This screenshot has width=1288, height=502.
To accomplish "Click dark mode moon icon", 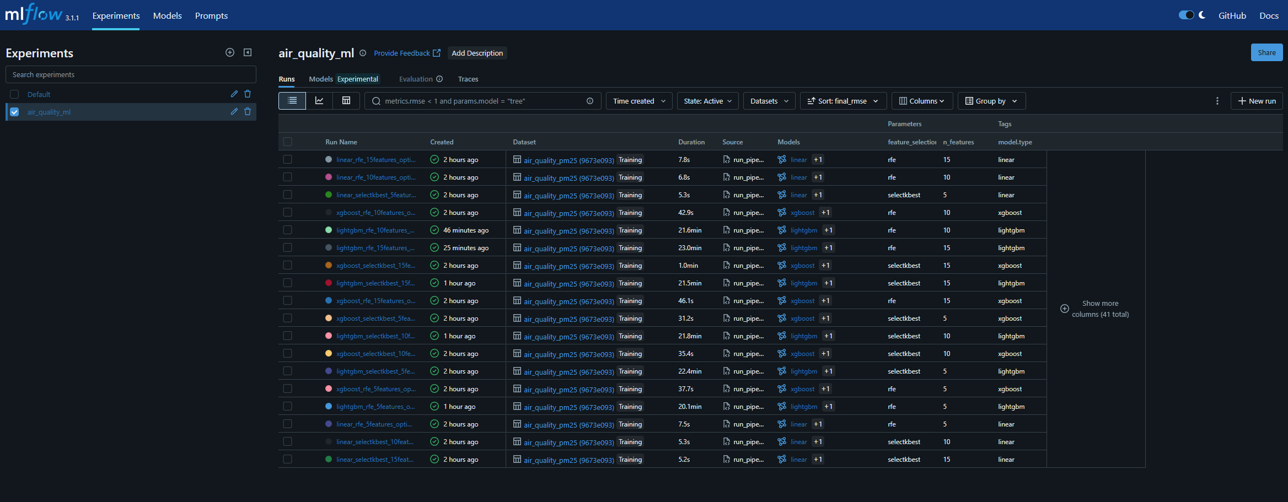I will click(x=1202, y=15).
